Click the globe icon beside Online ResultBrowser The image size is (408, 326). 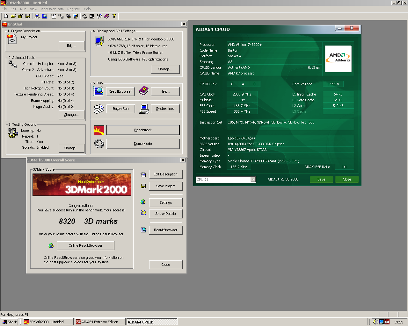tap(51, 245)
